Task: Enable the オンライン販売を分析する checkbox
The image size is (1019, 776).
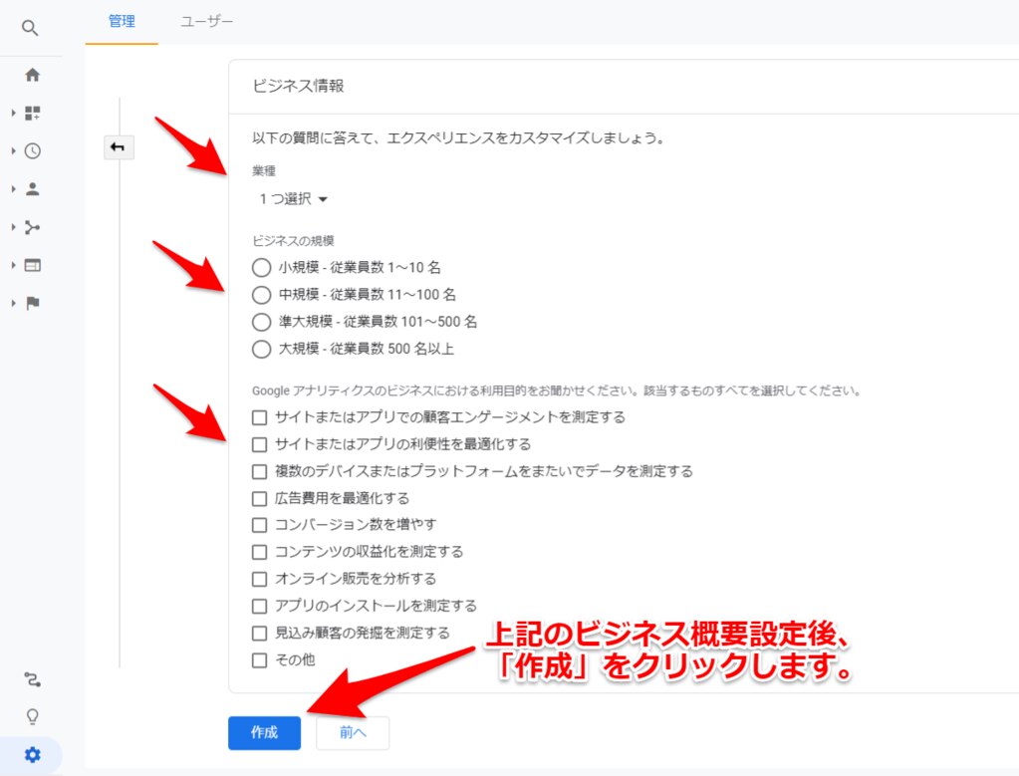Action: point(260,579)
